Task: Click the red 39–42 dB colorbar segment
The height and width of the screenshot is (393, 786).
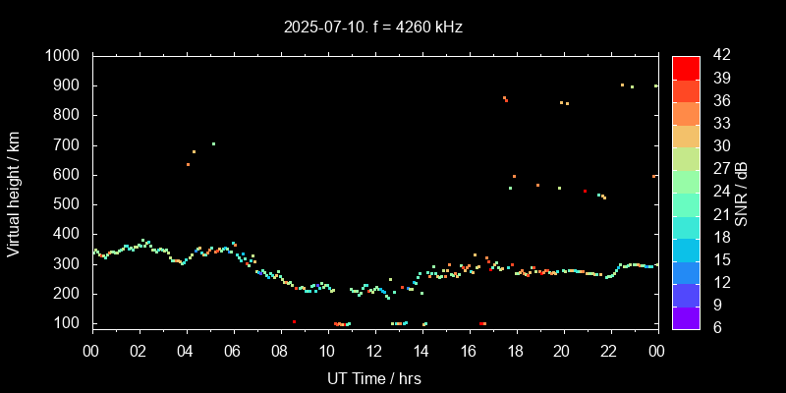Action: pos(686,67)
